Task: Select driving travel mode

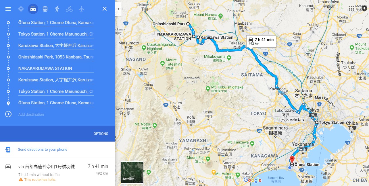Action: point(33,9)
